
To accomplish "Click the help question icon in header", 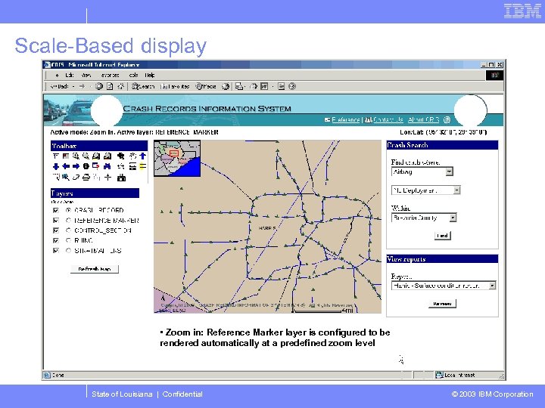I will point(447,119).
